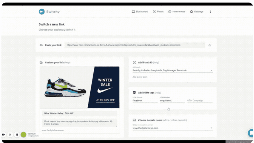The height and width of the screenshot is (143, 254).
Task: Expand the Add pixels dropdown
Action: coord(211,70)
